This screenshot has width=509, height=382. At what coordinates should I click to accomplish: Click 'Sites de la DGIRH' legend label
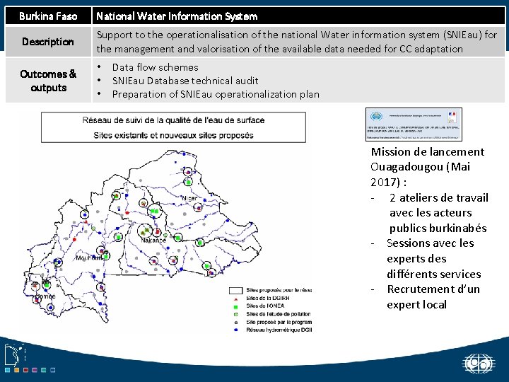point(268,298)
